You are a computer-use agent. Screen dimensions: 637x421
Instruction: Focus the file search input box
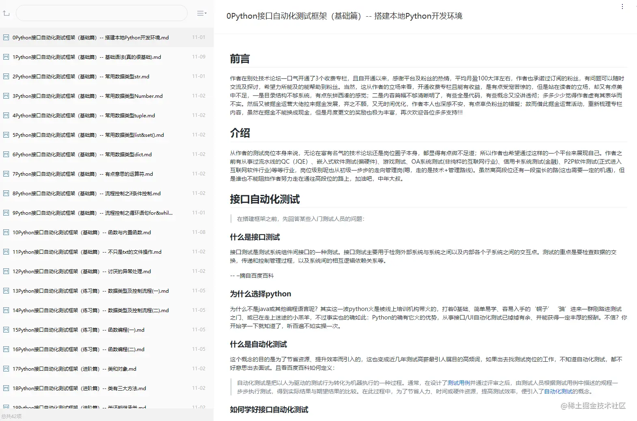(x=101, y=13)
